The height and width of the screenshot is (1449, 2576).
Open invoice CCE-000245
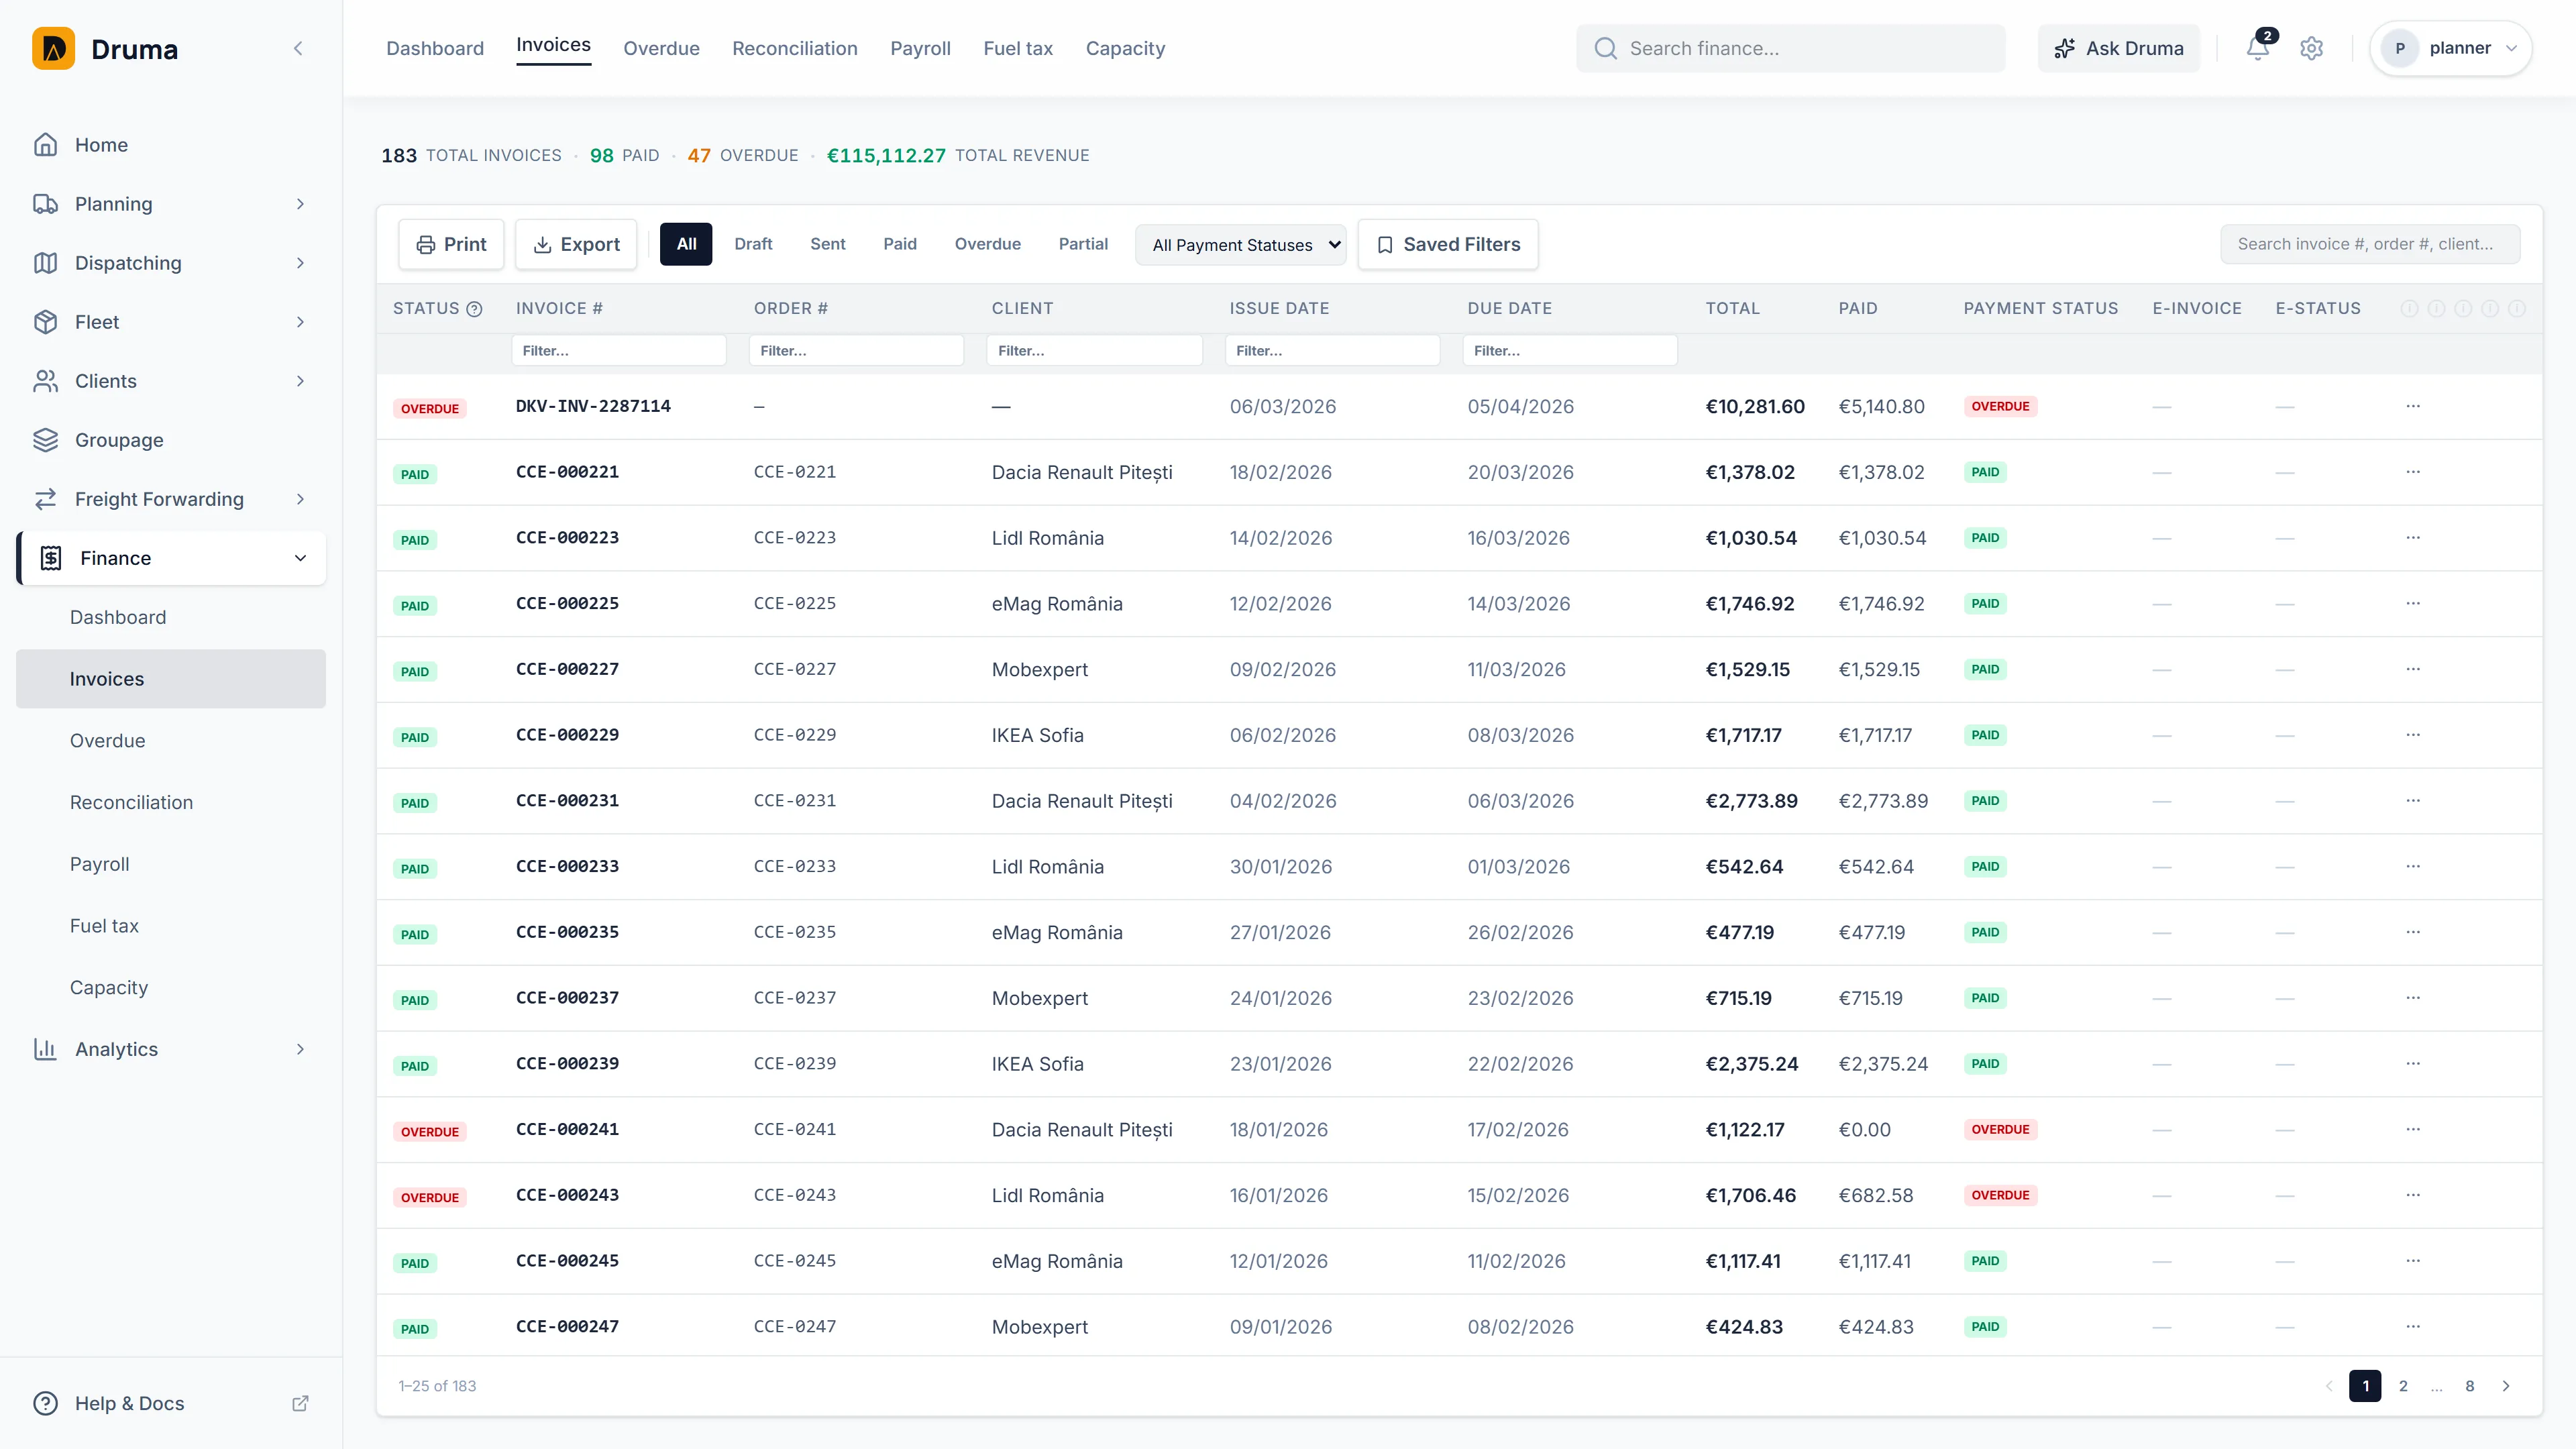(567, 1261)
